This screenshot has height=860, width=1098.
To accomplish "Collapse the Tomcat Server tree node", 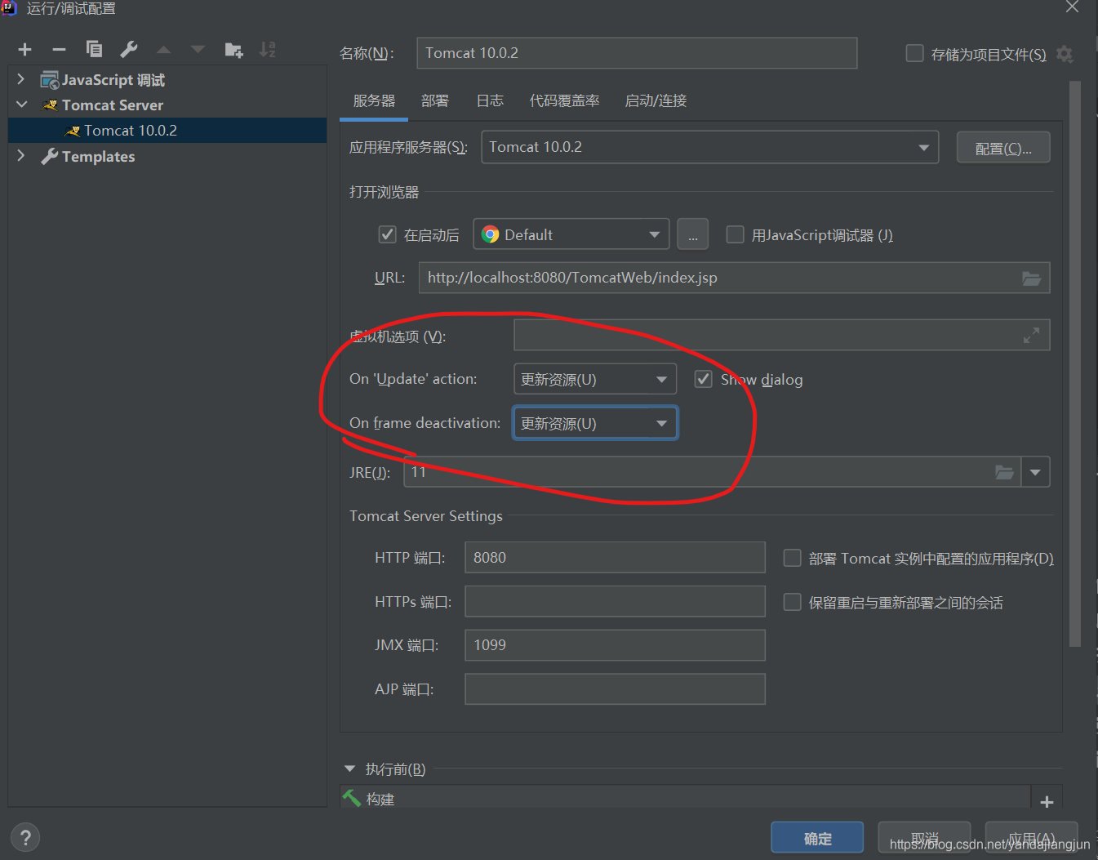I will 22,105.
